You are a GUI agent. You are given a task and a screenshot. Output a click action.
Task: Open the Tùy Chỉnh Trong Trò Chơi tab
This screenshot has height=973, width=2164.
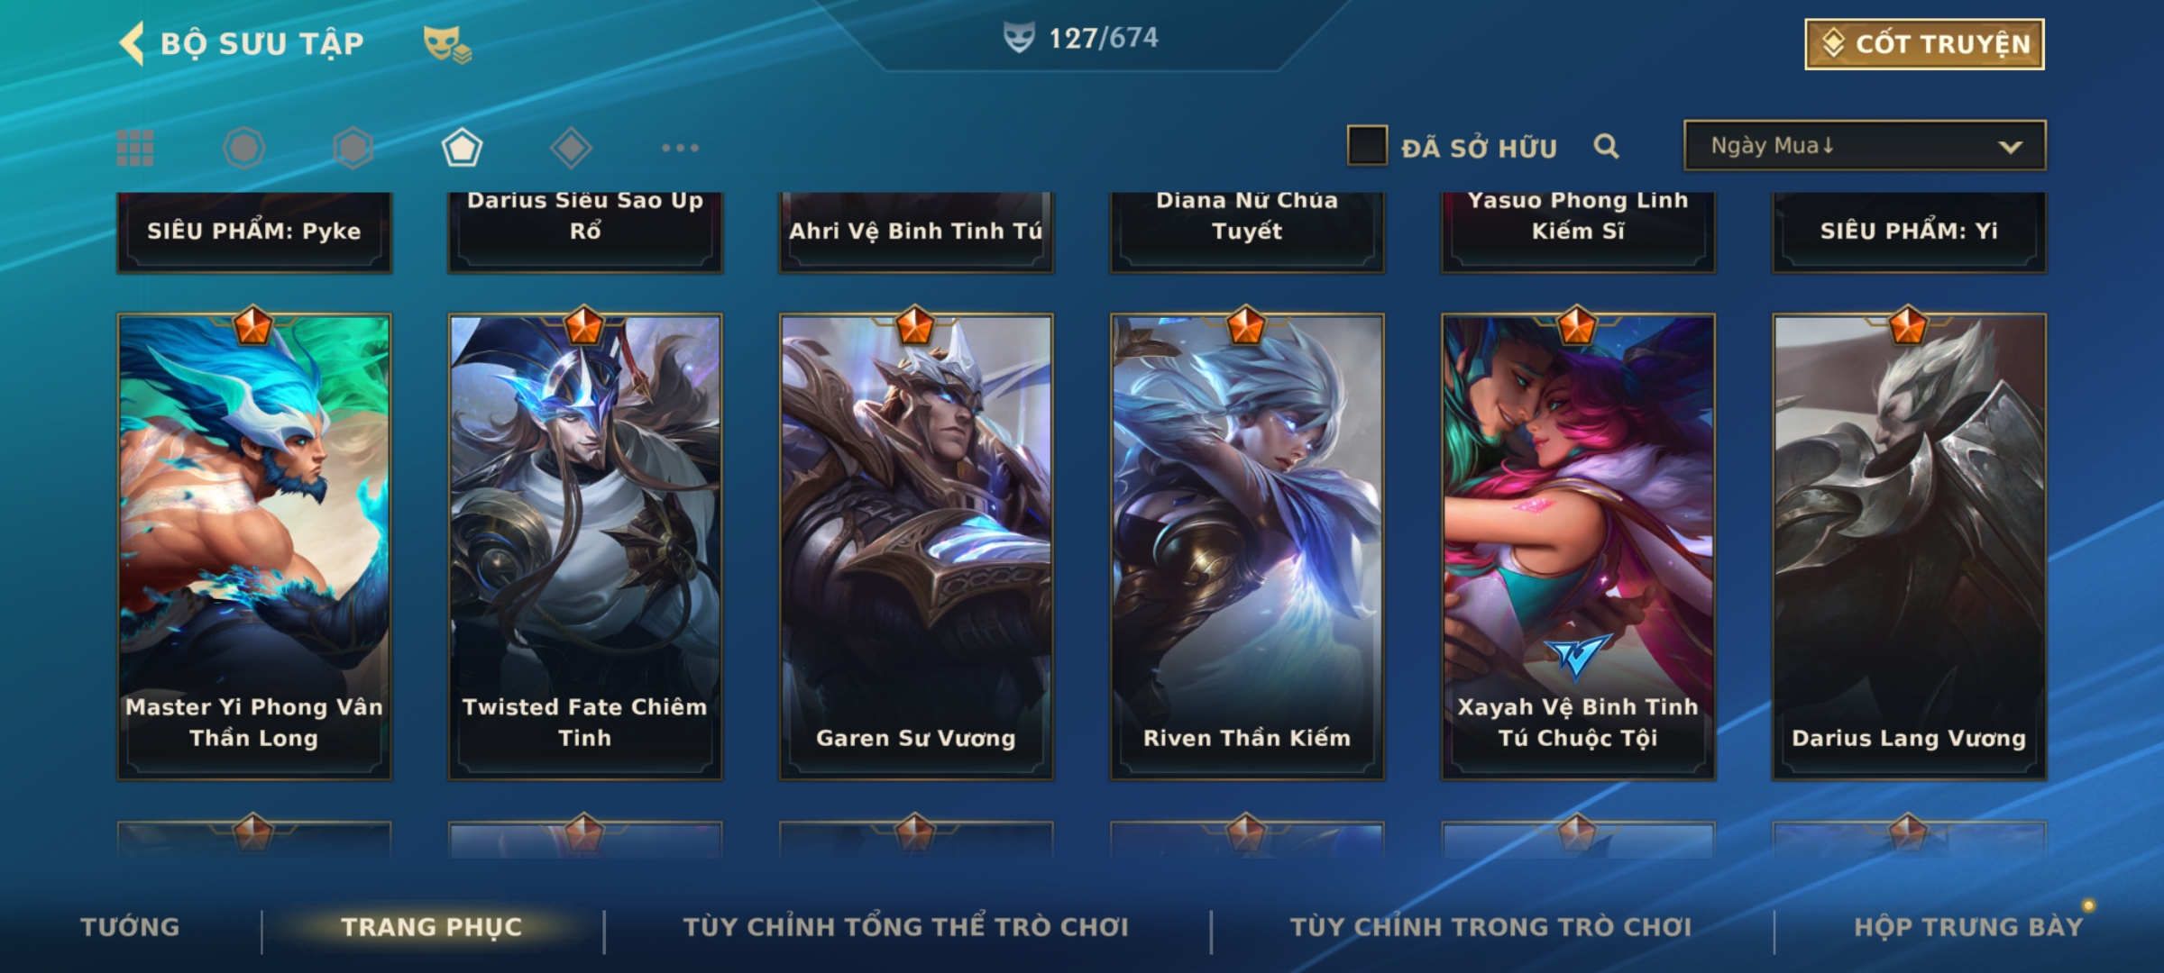(1490, 927)
